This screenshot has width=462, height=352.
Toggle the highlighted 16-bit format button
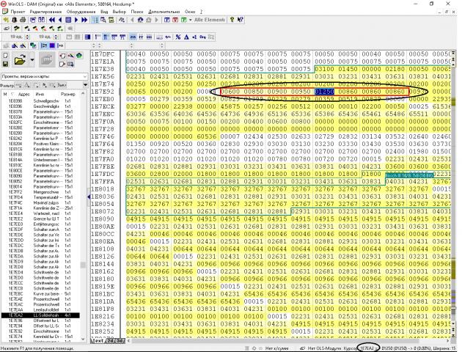tap(106, 37)
